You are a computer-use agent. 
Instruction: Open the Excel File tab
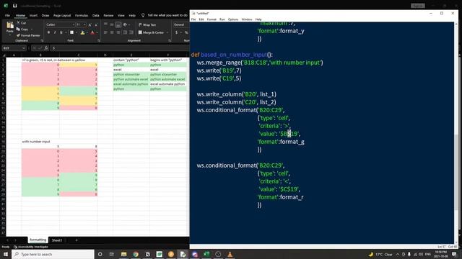pyautogui.click(x=7, y=15)
